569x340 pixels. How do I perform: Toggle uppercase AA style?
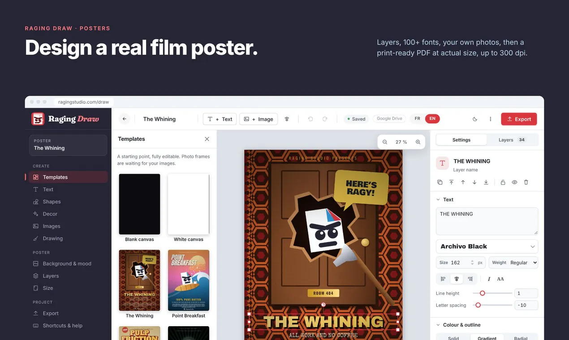(500, 279)
